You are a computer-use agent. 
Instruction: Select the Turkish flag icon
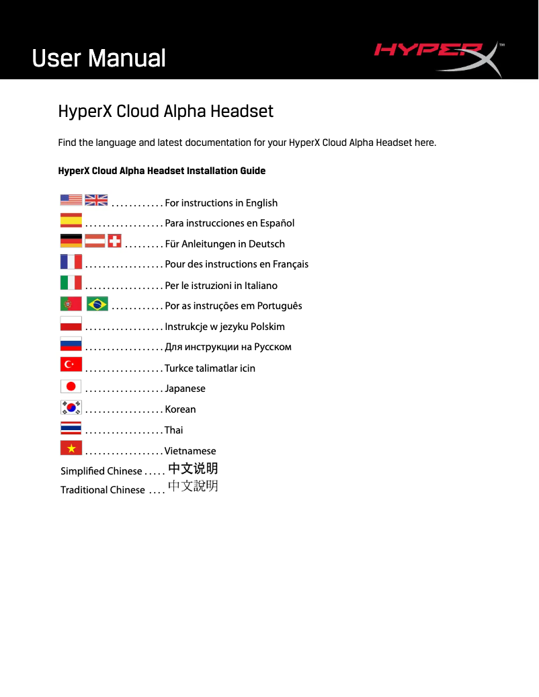[71, 364]
